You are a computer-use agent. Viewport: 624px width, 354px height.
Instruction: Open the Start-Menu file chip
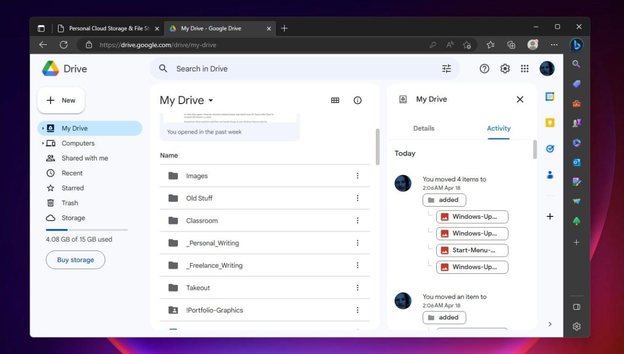[x=472, y=250]
